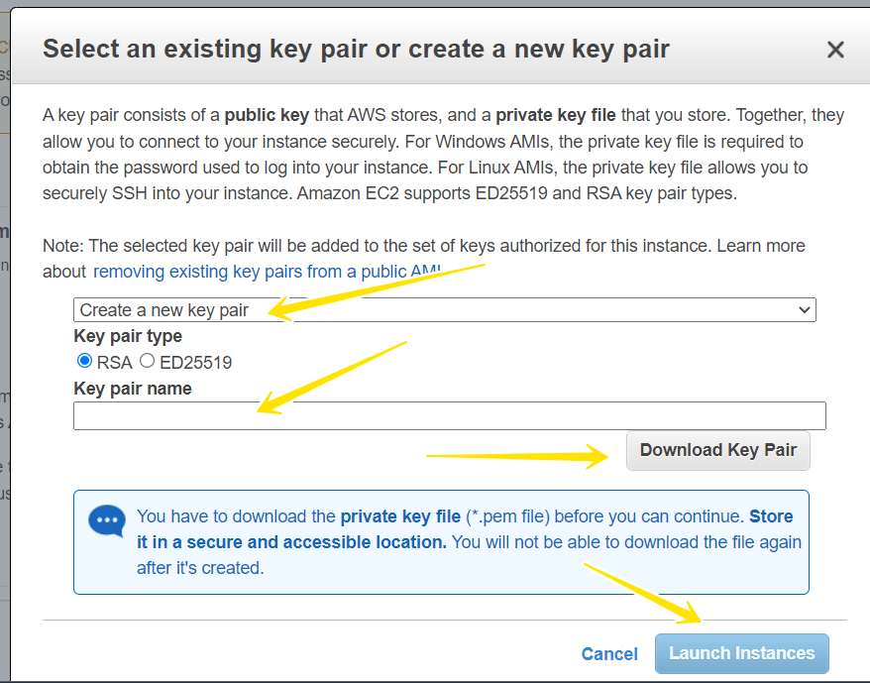Screen dimensions: 870x683
Task: Click the blue speech bubble info icon
Action: 107,520
